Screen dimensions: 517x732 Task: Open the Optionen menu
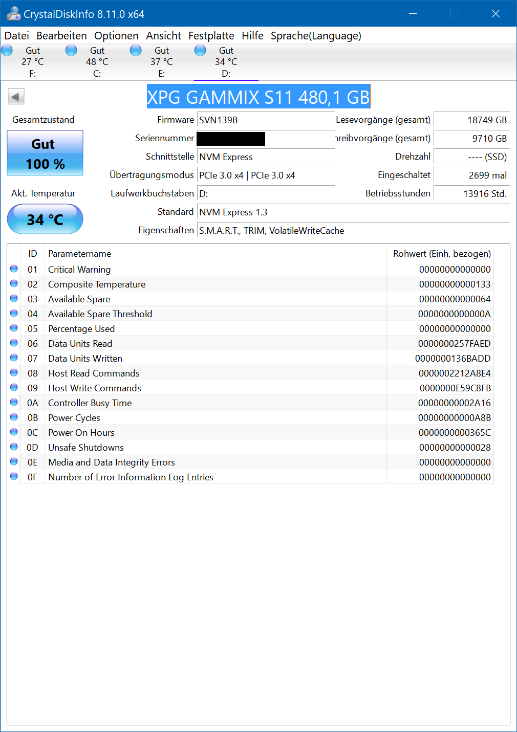pyautogui.click(x=116, y=36)
